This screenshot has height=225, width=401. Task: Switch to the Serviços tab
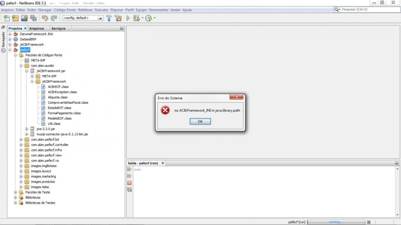click(x=58, y=28)
